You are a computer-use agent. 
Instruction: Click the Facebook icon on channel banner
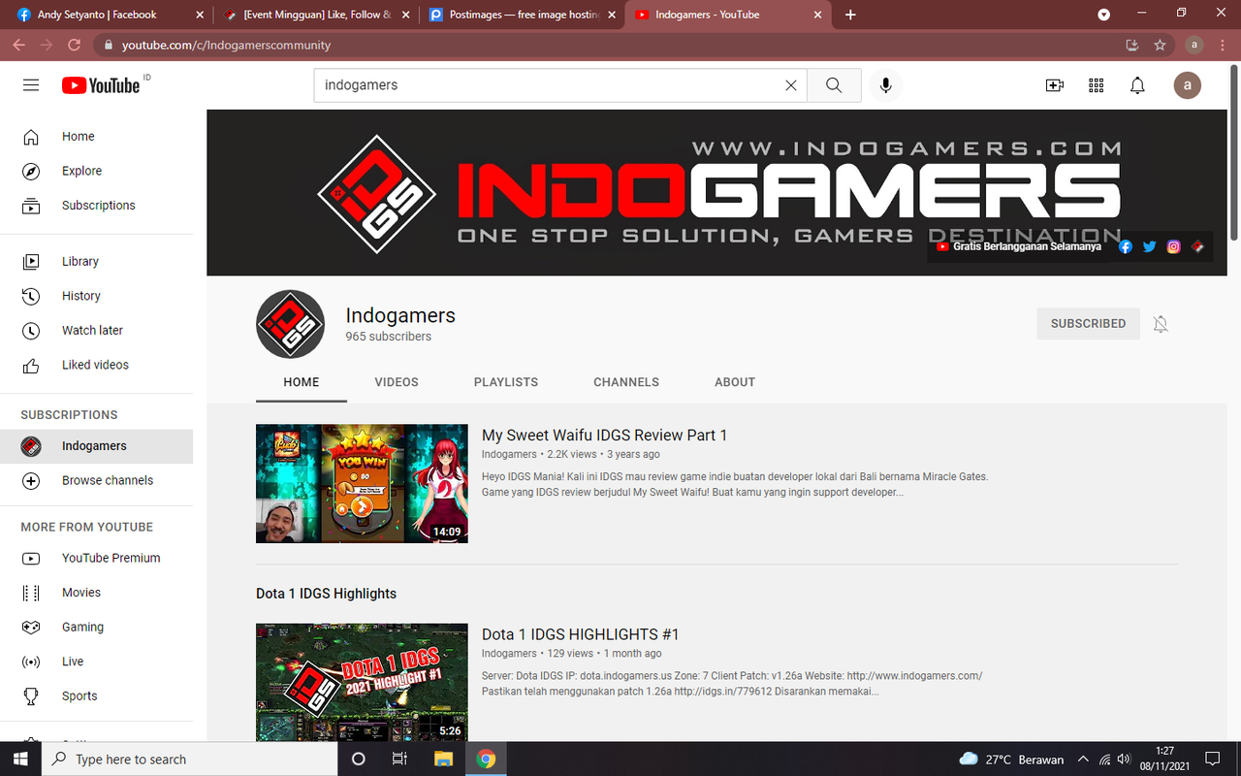[x=1126, y=246]
